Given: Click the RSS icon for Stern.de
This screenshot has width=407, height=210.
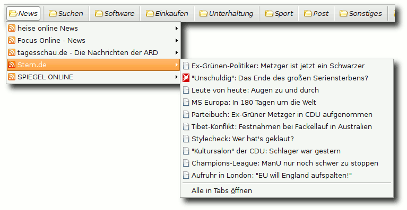Looking at the screenshot, I should pos(12,65).
